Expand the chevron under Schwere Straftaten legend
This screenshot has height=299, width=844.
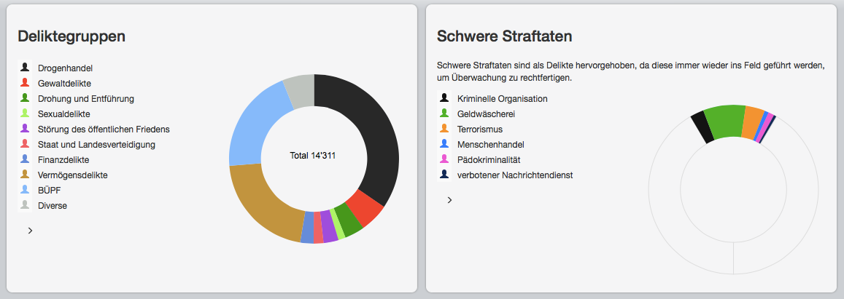pos(449,199)
